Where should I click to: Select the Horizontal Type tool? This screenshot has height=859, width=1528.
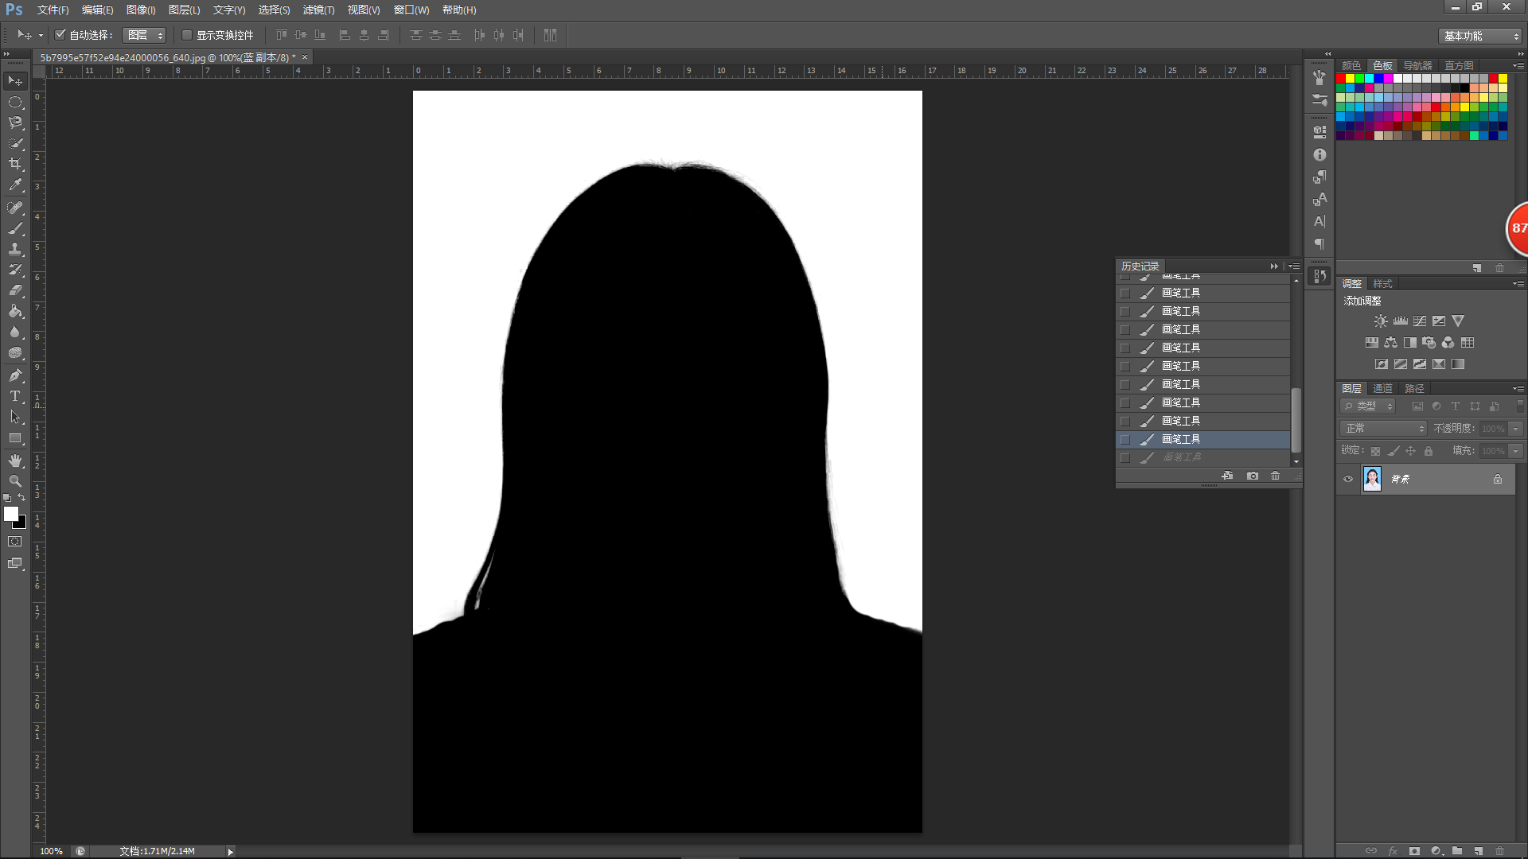tap(15, 396)
